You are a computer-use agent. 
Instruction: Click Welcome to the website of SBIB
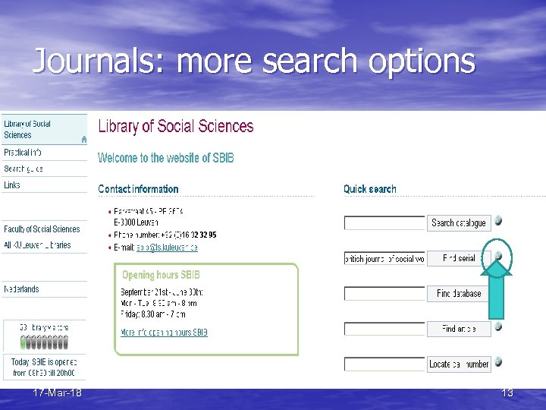[x=166, y=158]
